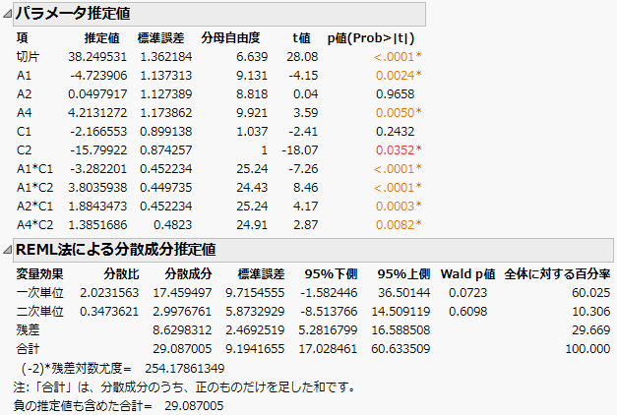Select the A1 term row label
This screenshot has width=617, height=415.
tap(24, 75)
